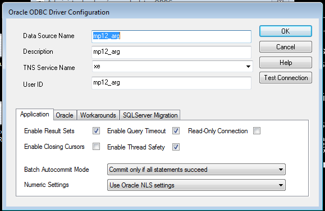Click the Enable Closing Cursors label
The image size is (325, 211).
tap(54, 147)
